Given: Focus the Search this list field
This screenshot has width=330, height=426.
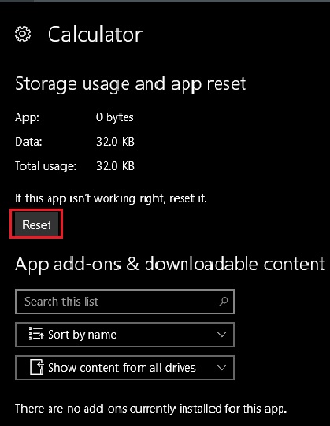Looking at the screenshot, I should coord(124,302).
